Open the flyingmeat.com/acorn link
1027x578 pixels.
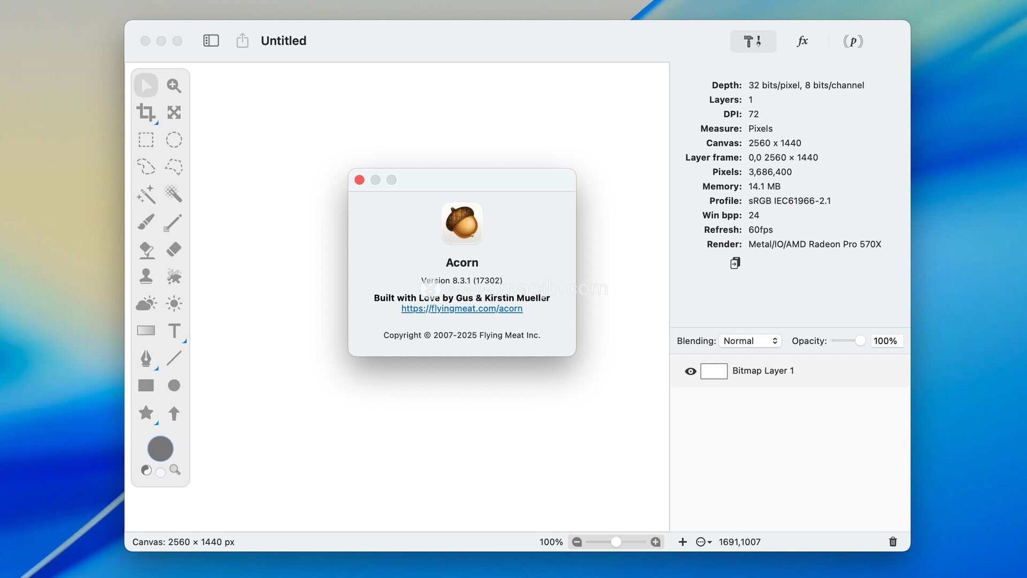[462, 309]
